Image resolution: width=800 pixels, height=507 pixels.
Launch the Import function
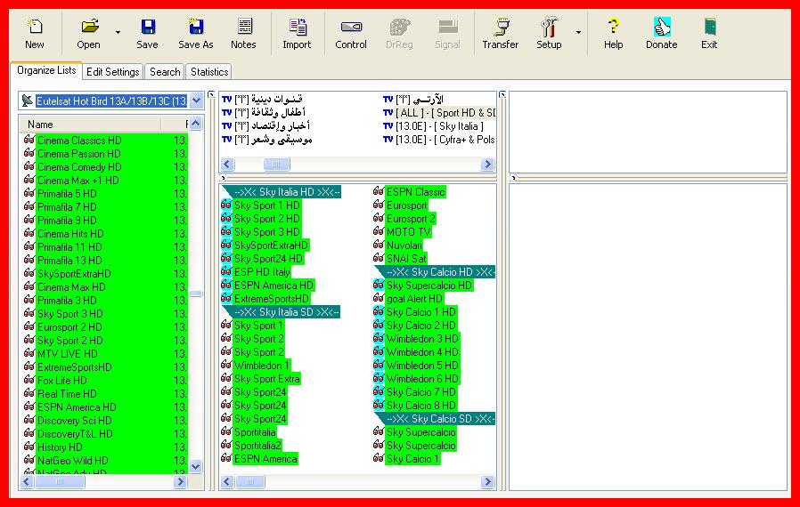[297, 34]
